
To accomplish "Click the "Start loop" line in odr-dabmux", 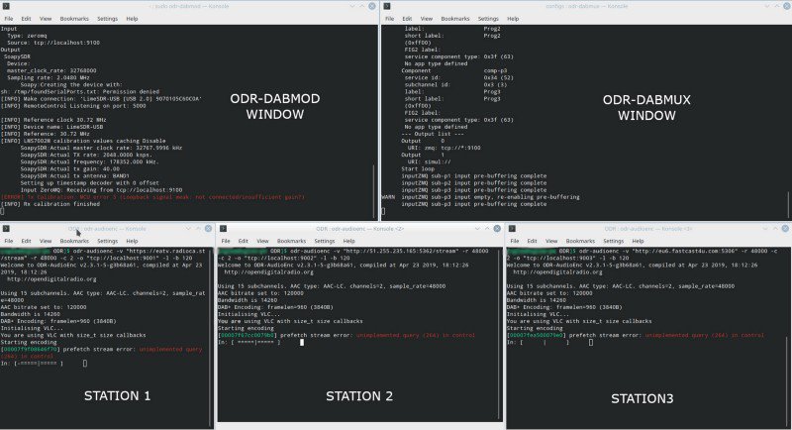I will 418,168.
